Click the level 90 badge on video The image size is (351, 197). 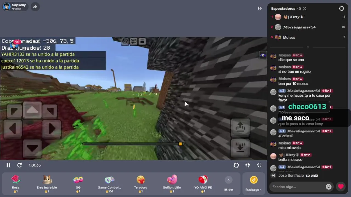coord(17,42)
